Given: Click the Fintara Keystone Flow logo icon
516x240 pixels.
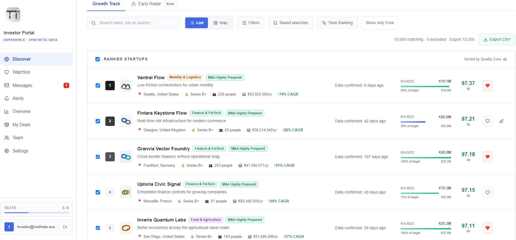Looking at the screenshot, I should click(x=126, y=121).
